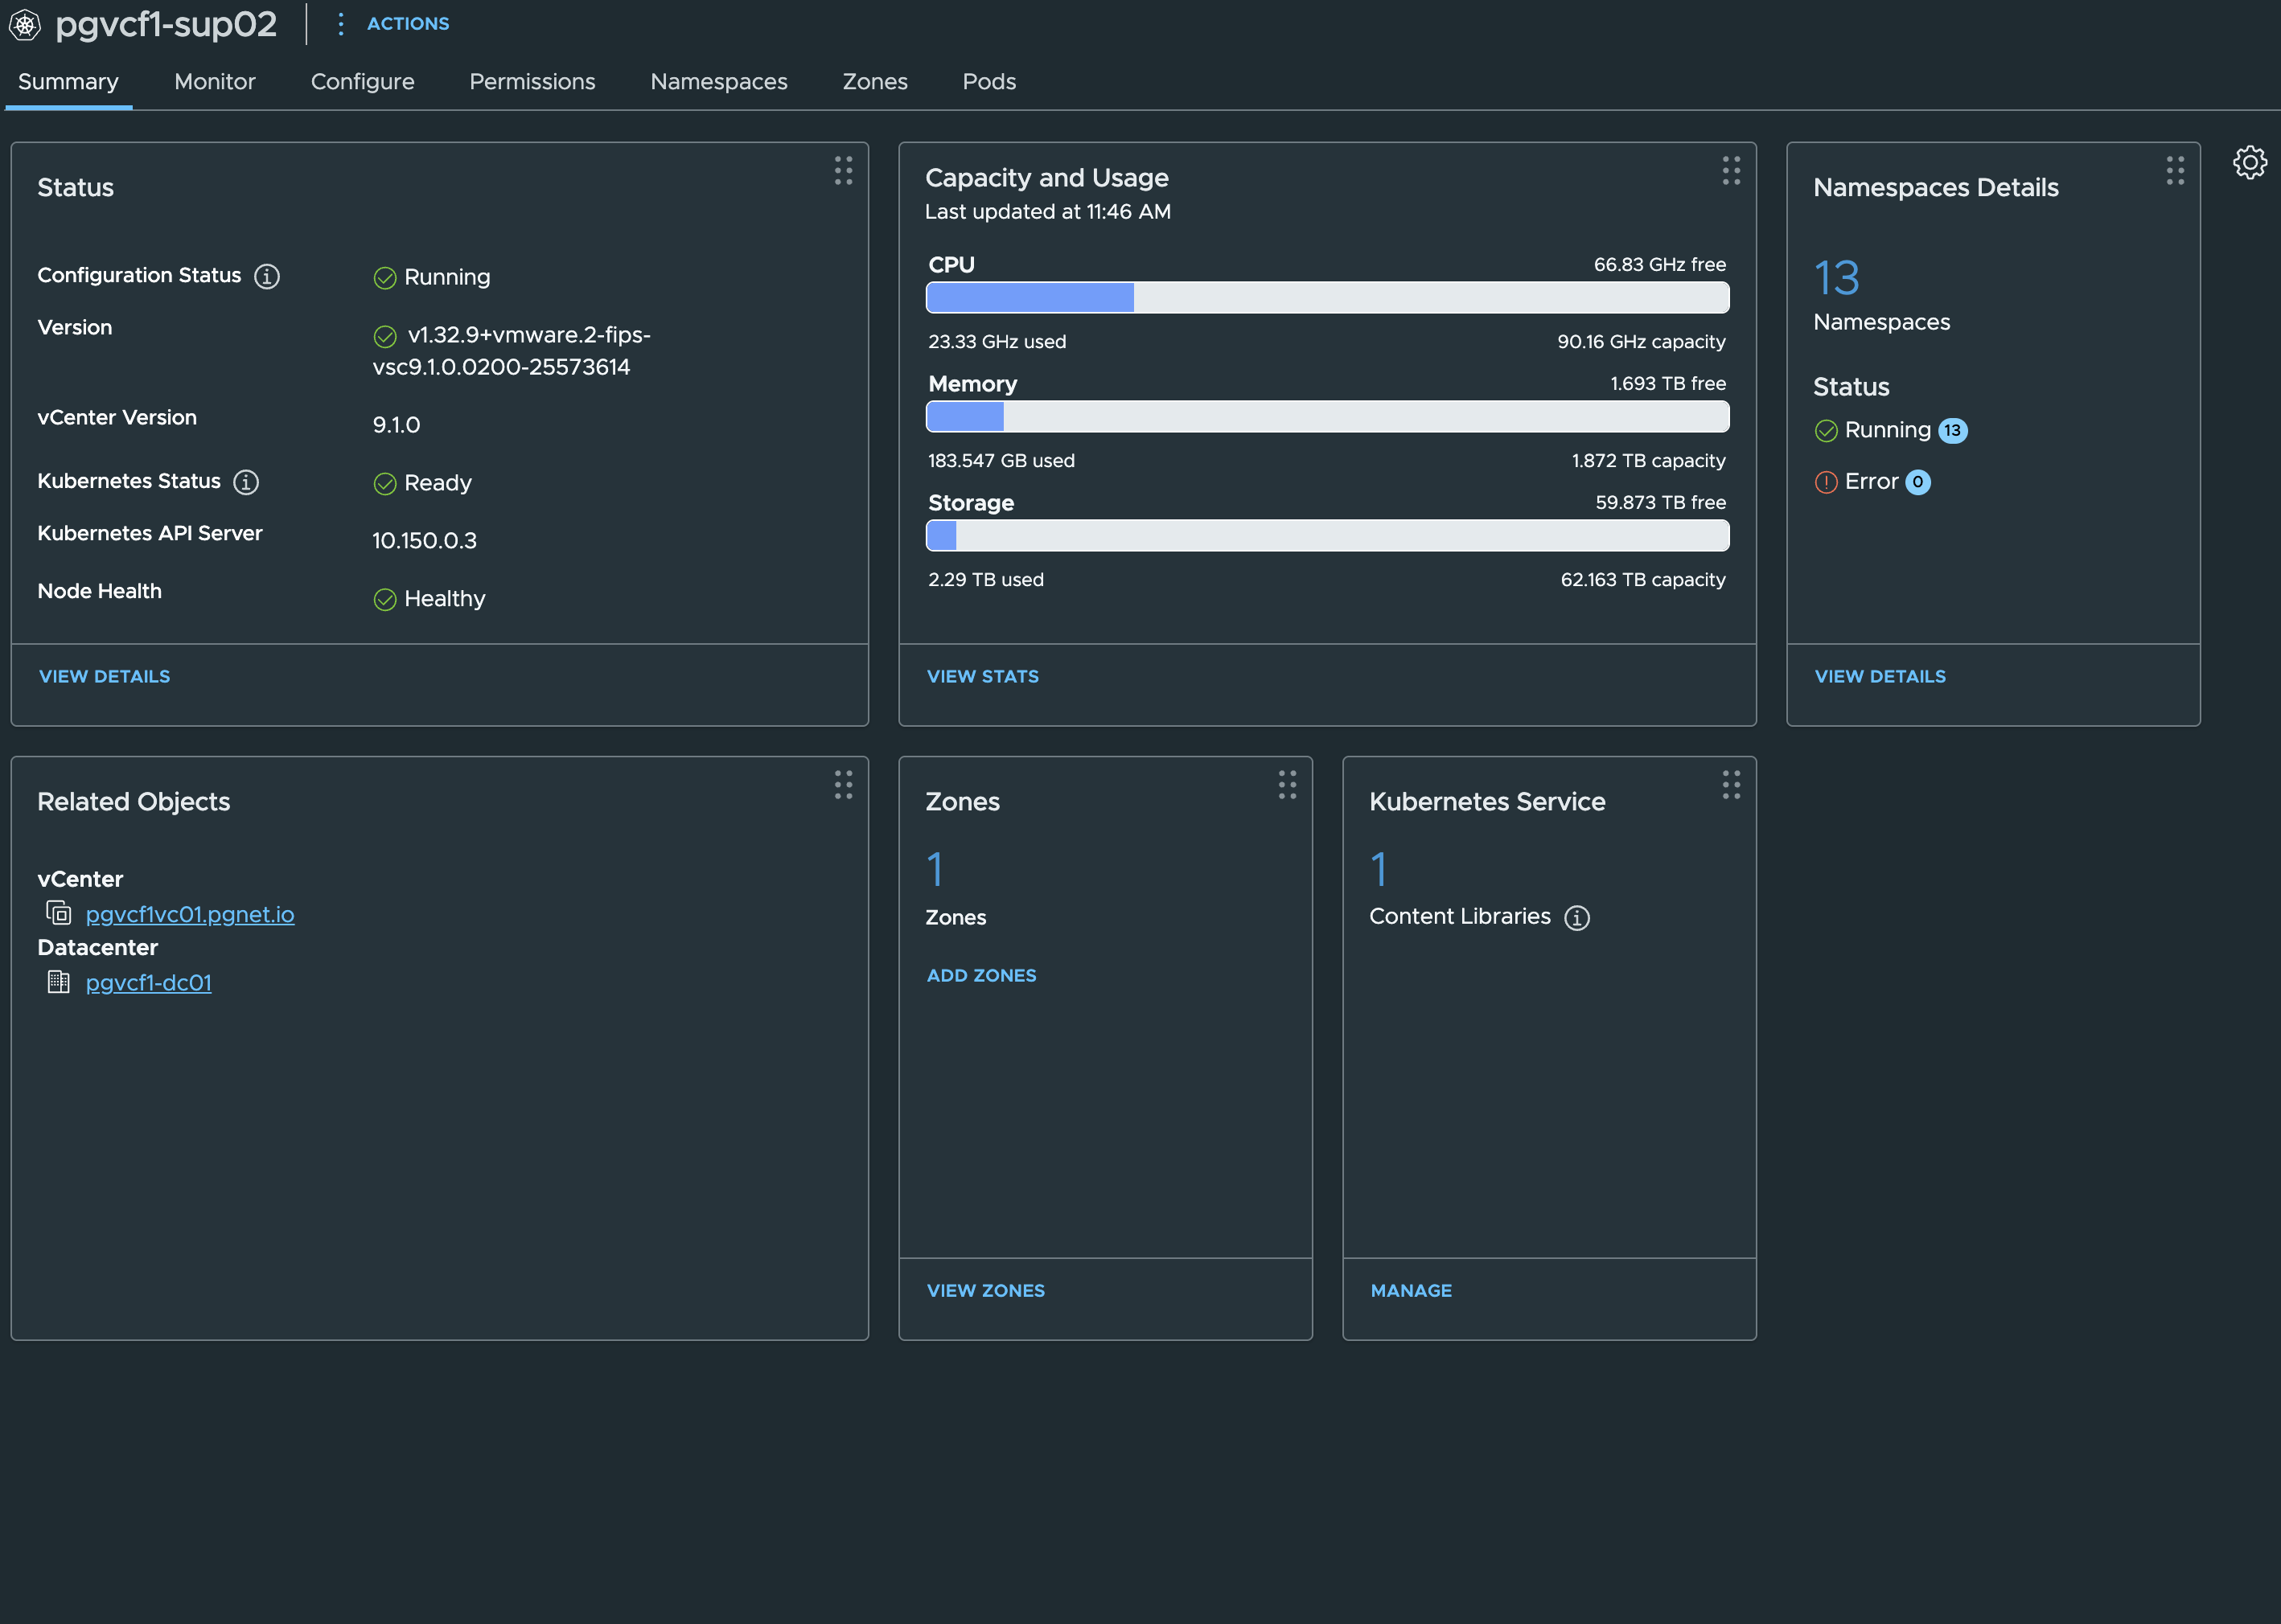Click the ADD ZONES link
This screenshot has width=2281, height=1624.
click(x=981, y=975)
